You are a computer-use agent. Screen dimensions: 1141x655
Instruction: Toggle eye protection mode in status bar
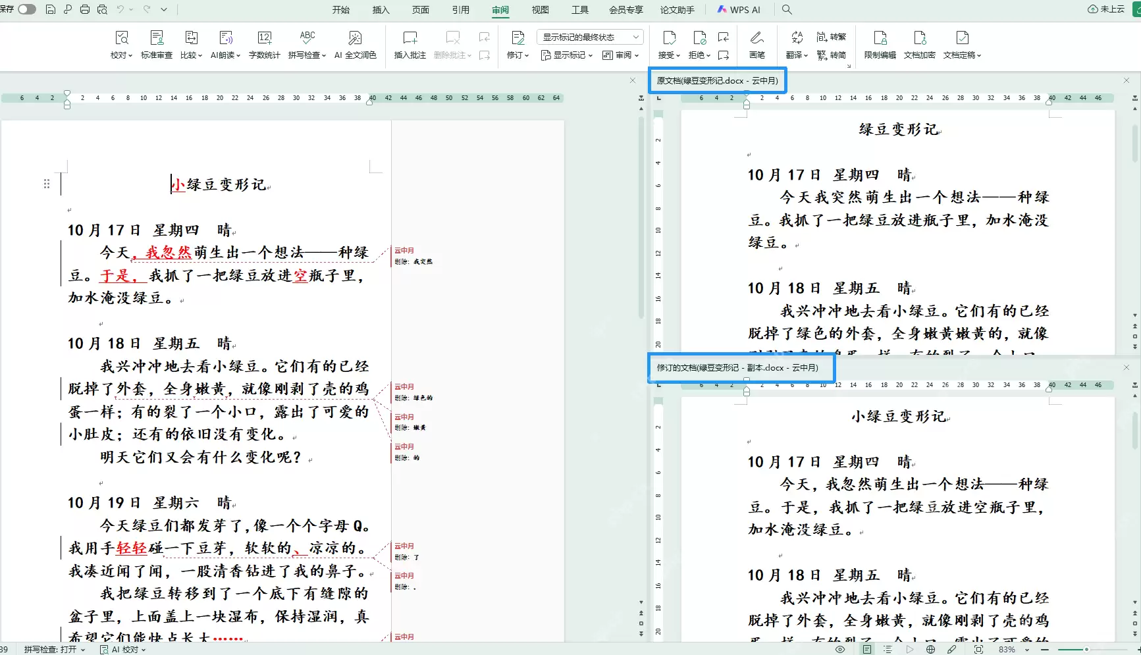click(x=840, y=649)
